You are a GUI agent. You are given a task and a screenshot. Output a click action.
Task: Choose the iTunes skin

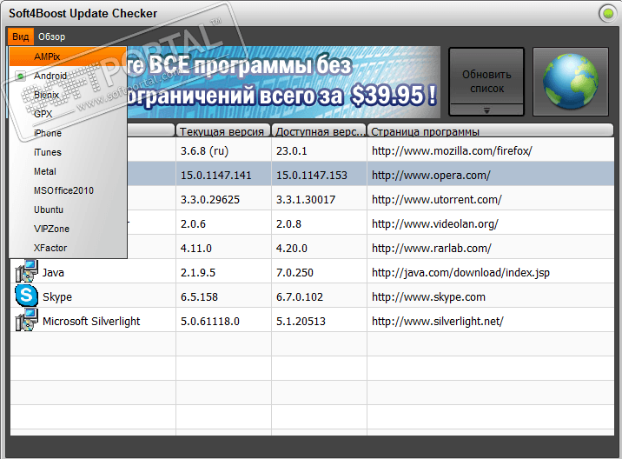click(x=68, y=152)
